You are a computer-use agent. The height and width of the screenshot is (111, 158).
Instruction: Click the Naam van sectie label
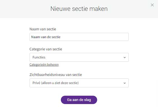click(43, 29)
